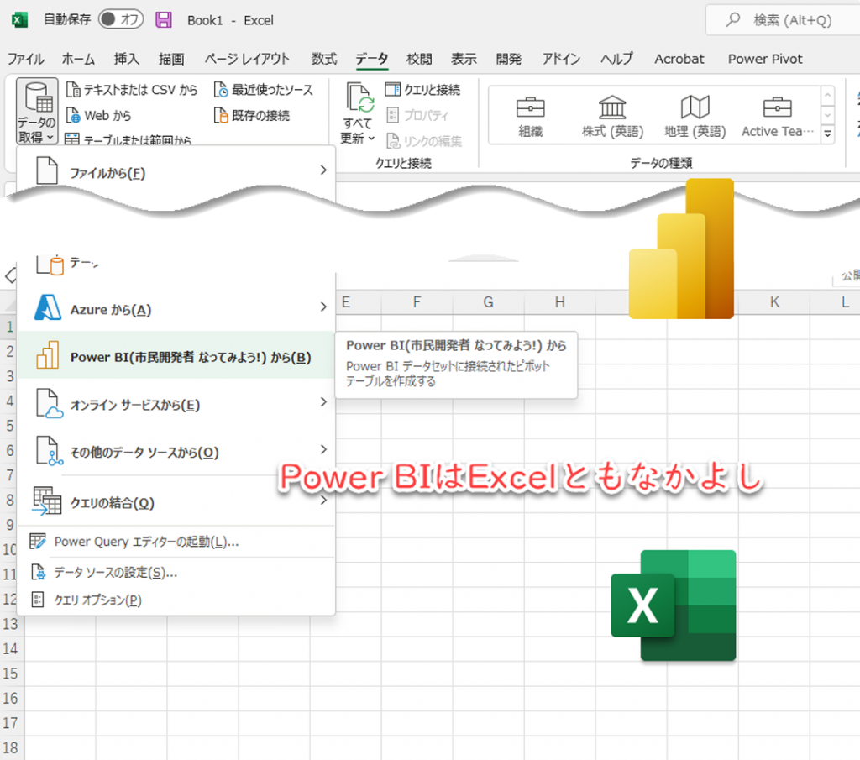Viewport: 860px width, 760px height.
Task: Switch to the Acrobat tab
Action: pos(679,59)
